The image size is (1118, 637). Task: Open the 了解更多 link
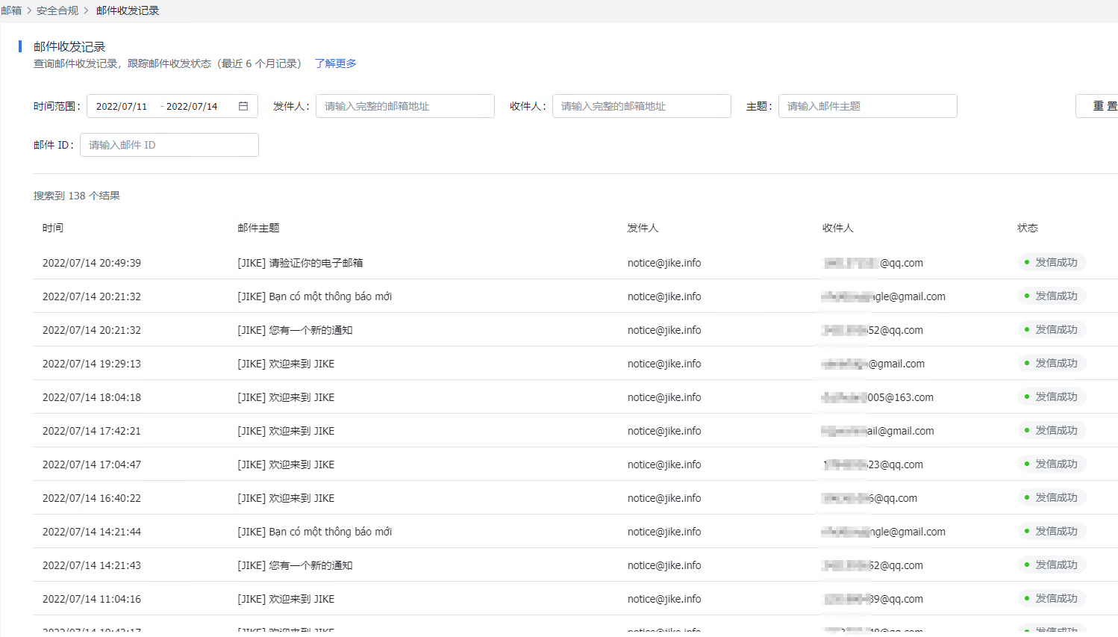click(335, 63)
